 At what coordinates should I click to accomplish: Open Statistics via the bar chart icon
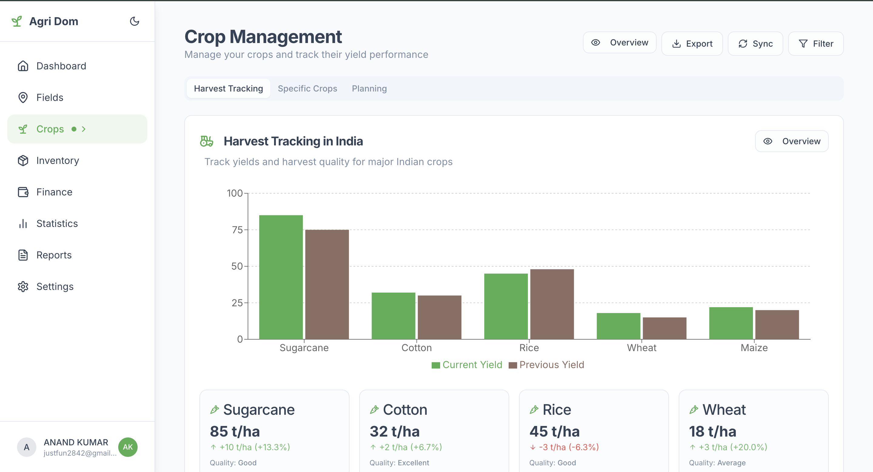[x=23, y=224]
